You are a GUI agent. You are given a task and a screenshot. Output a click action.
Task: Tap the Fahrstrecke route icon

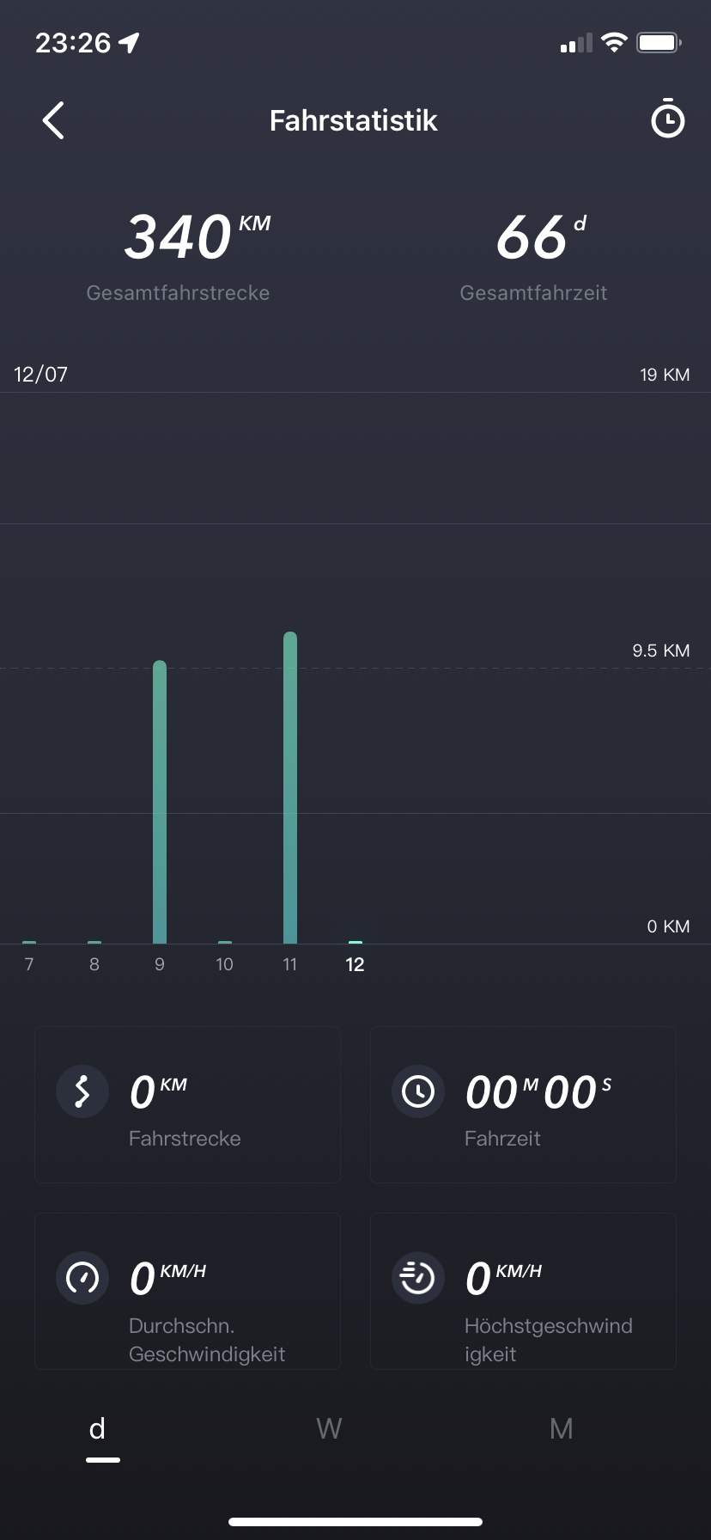click(82, 1091)
